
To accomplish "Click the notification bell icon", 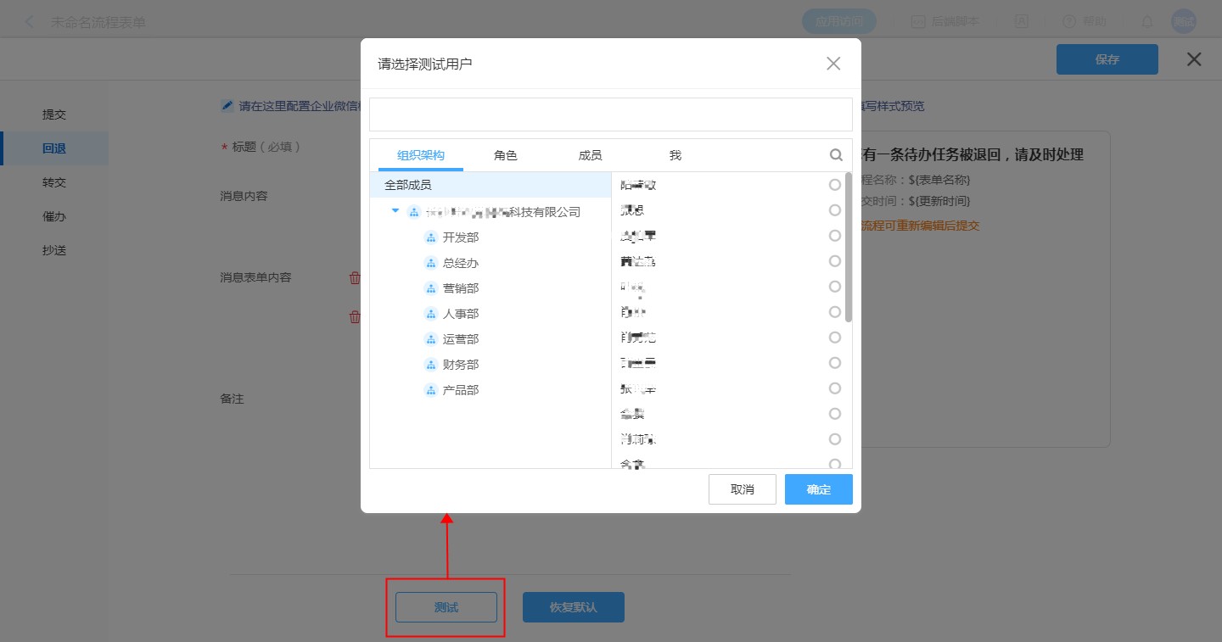I will pos(1147,22).
